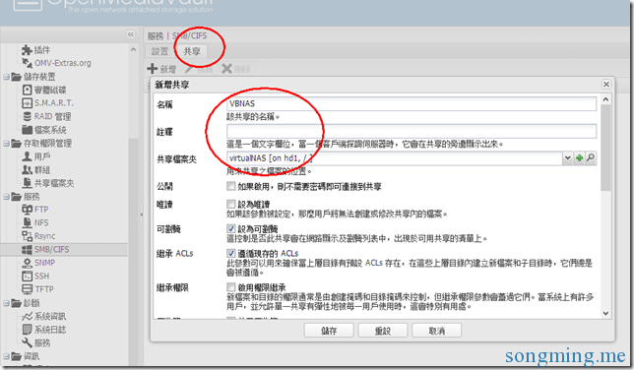Collapse the 診斷 tree node
This screenshot has height=370, width=634.
[6, 303]
